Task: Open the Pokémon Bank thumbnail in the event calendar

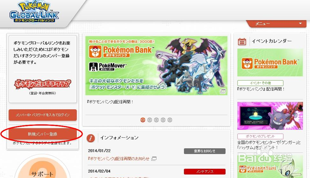Action: point(270,63)
